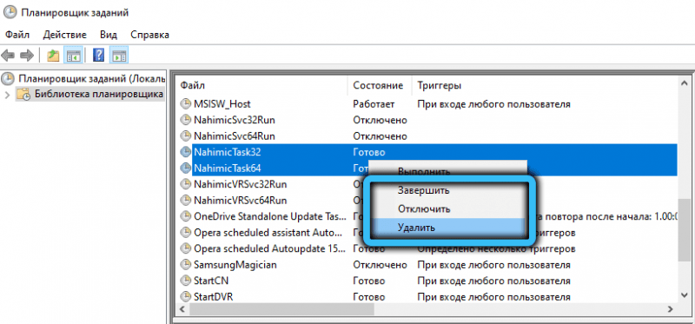The width and height of the screenshot is (695, 324).
Task: Expand the Библиотека планировщика tree node
Action: click(x=7, y=95)
